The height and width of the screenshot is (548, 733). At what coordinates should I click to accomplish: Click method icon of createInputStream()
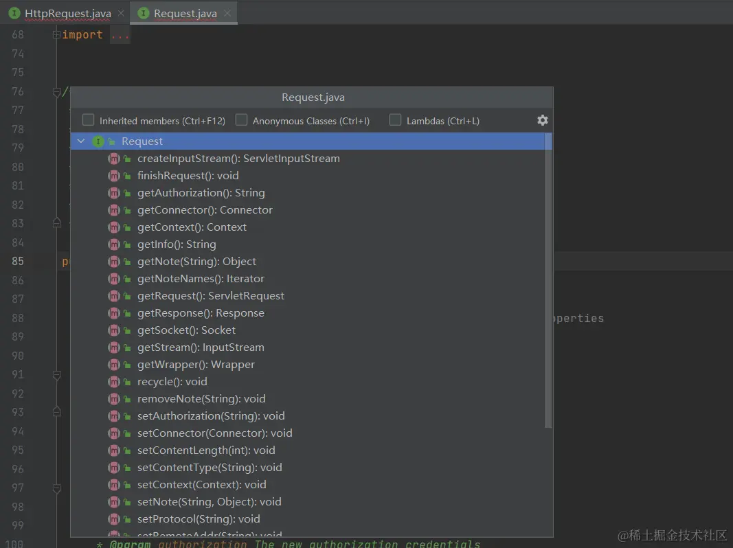pos(114,159)
